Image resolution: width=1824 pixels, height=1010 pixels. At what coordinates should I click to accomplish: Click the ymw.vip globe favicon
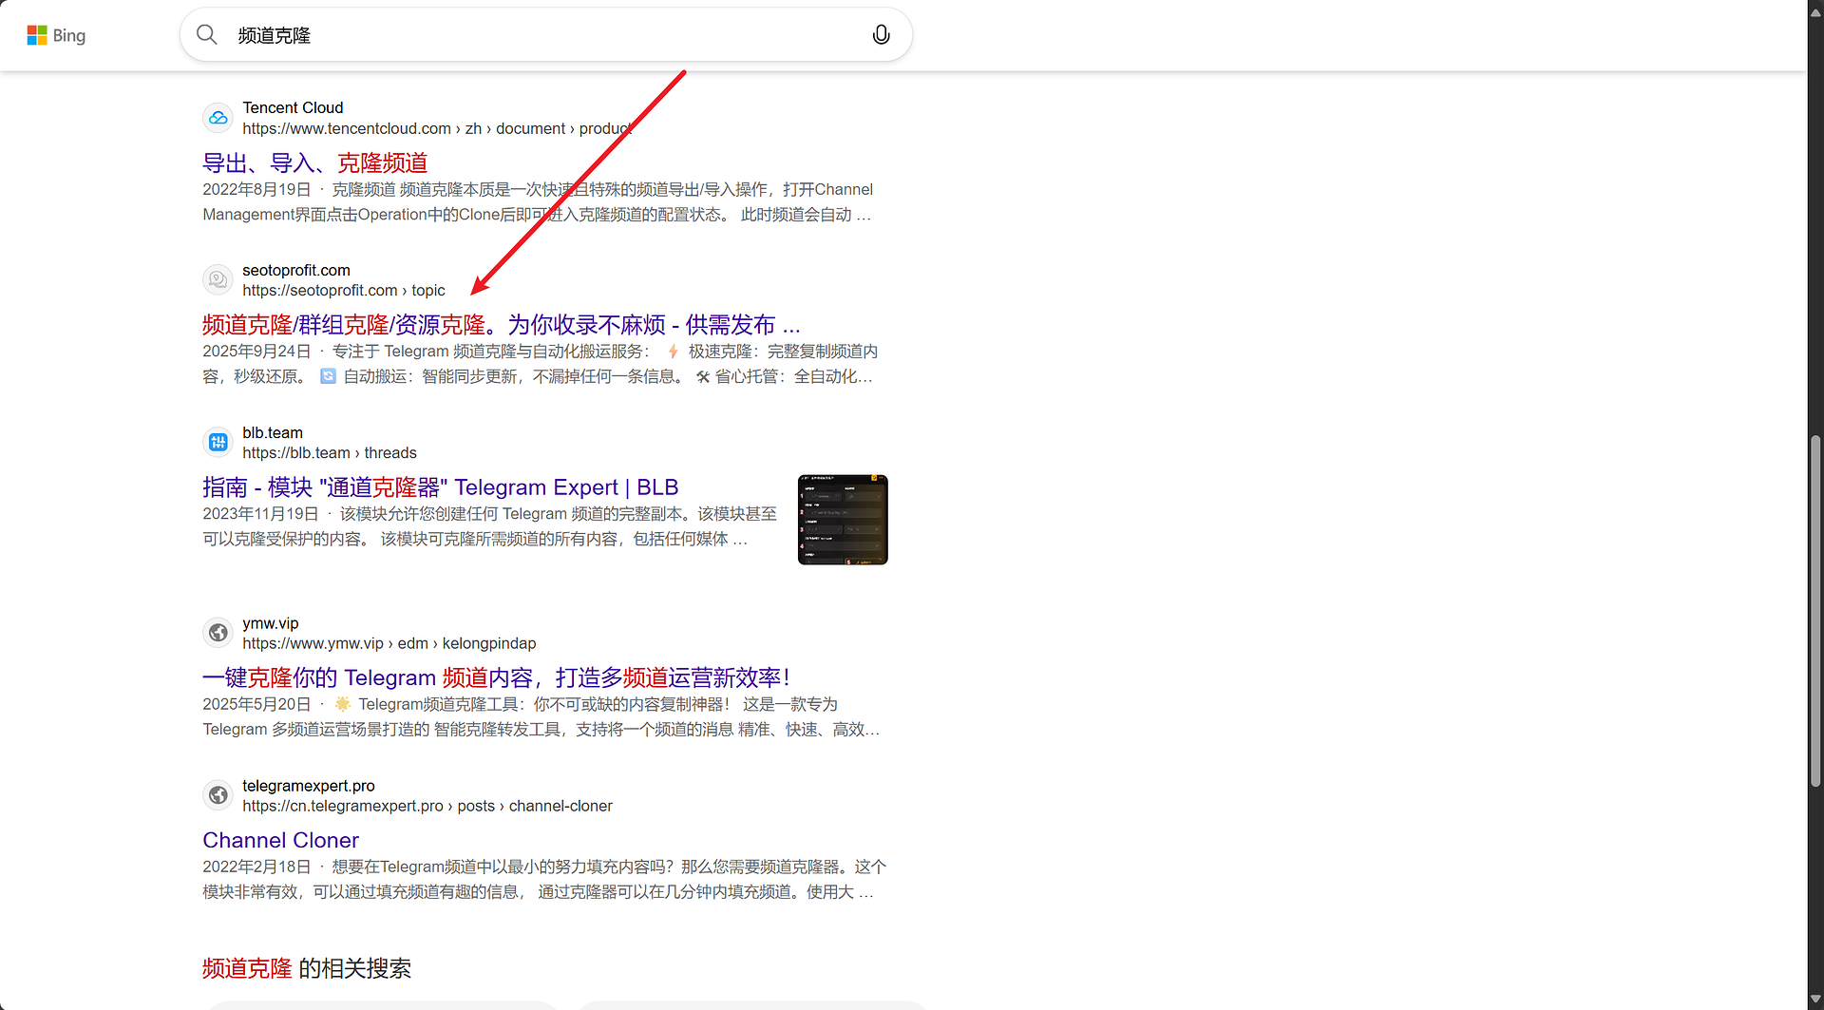218,632
